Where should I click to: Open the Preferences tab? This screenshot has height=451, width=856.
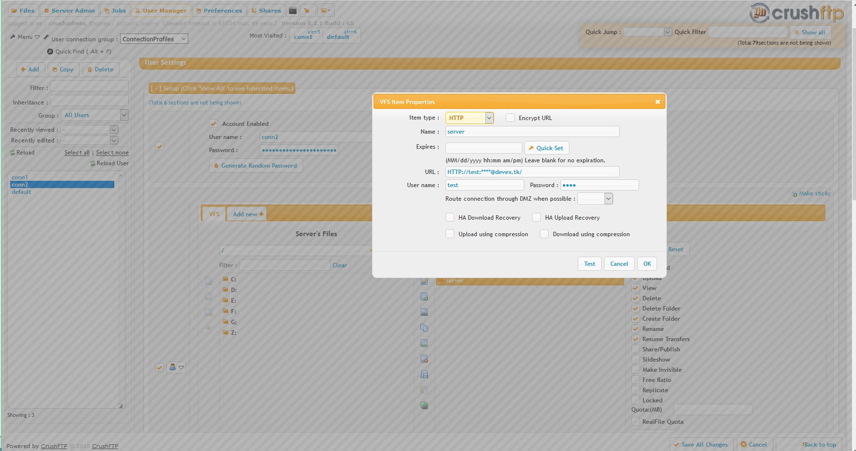[219, 10]
